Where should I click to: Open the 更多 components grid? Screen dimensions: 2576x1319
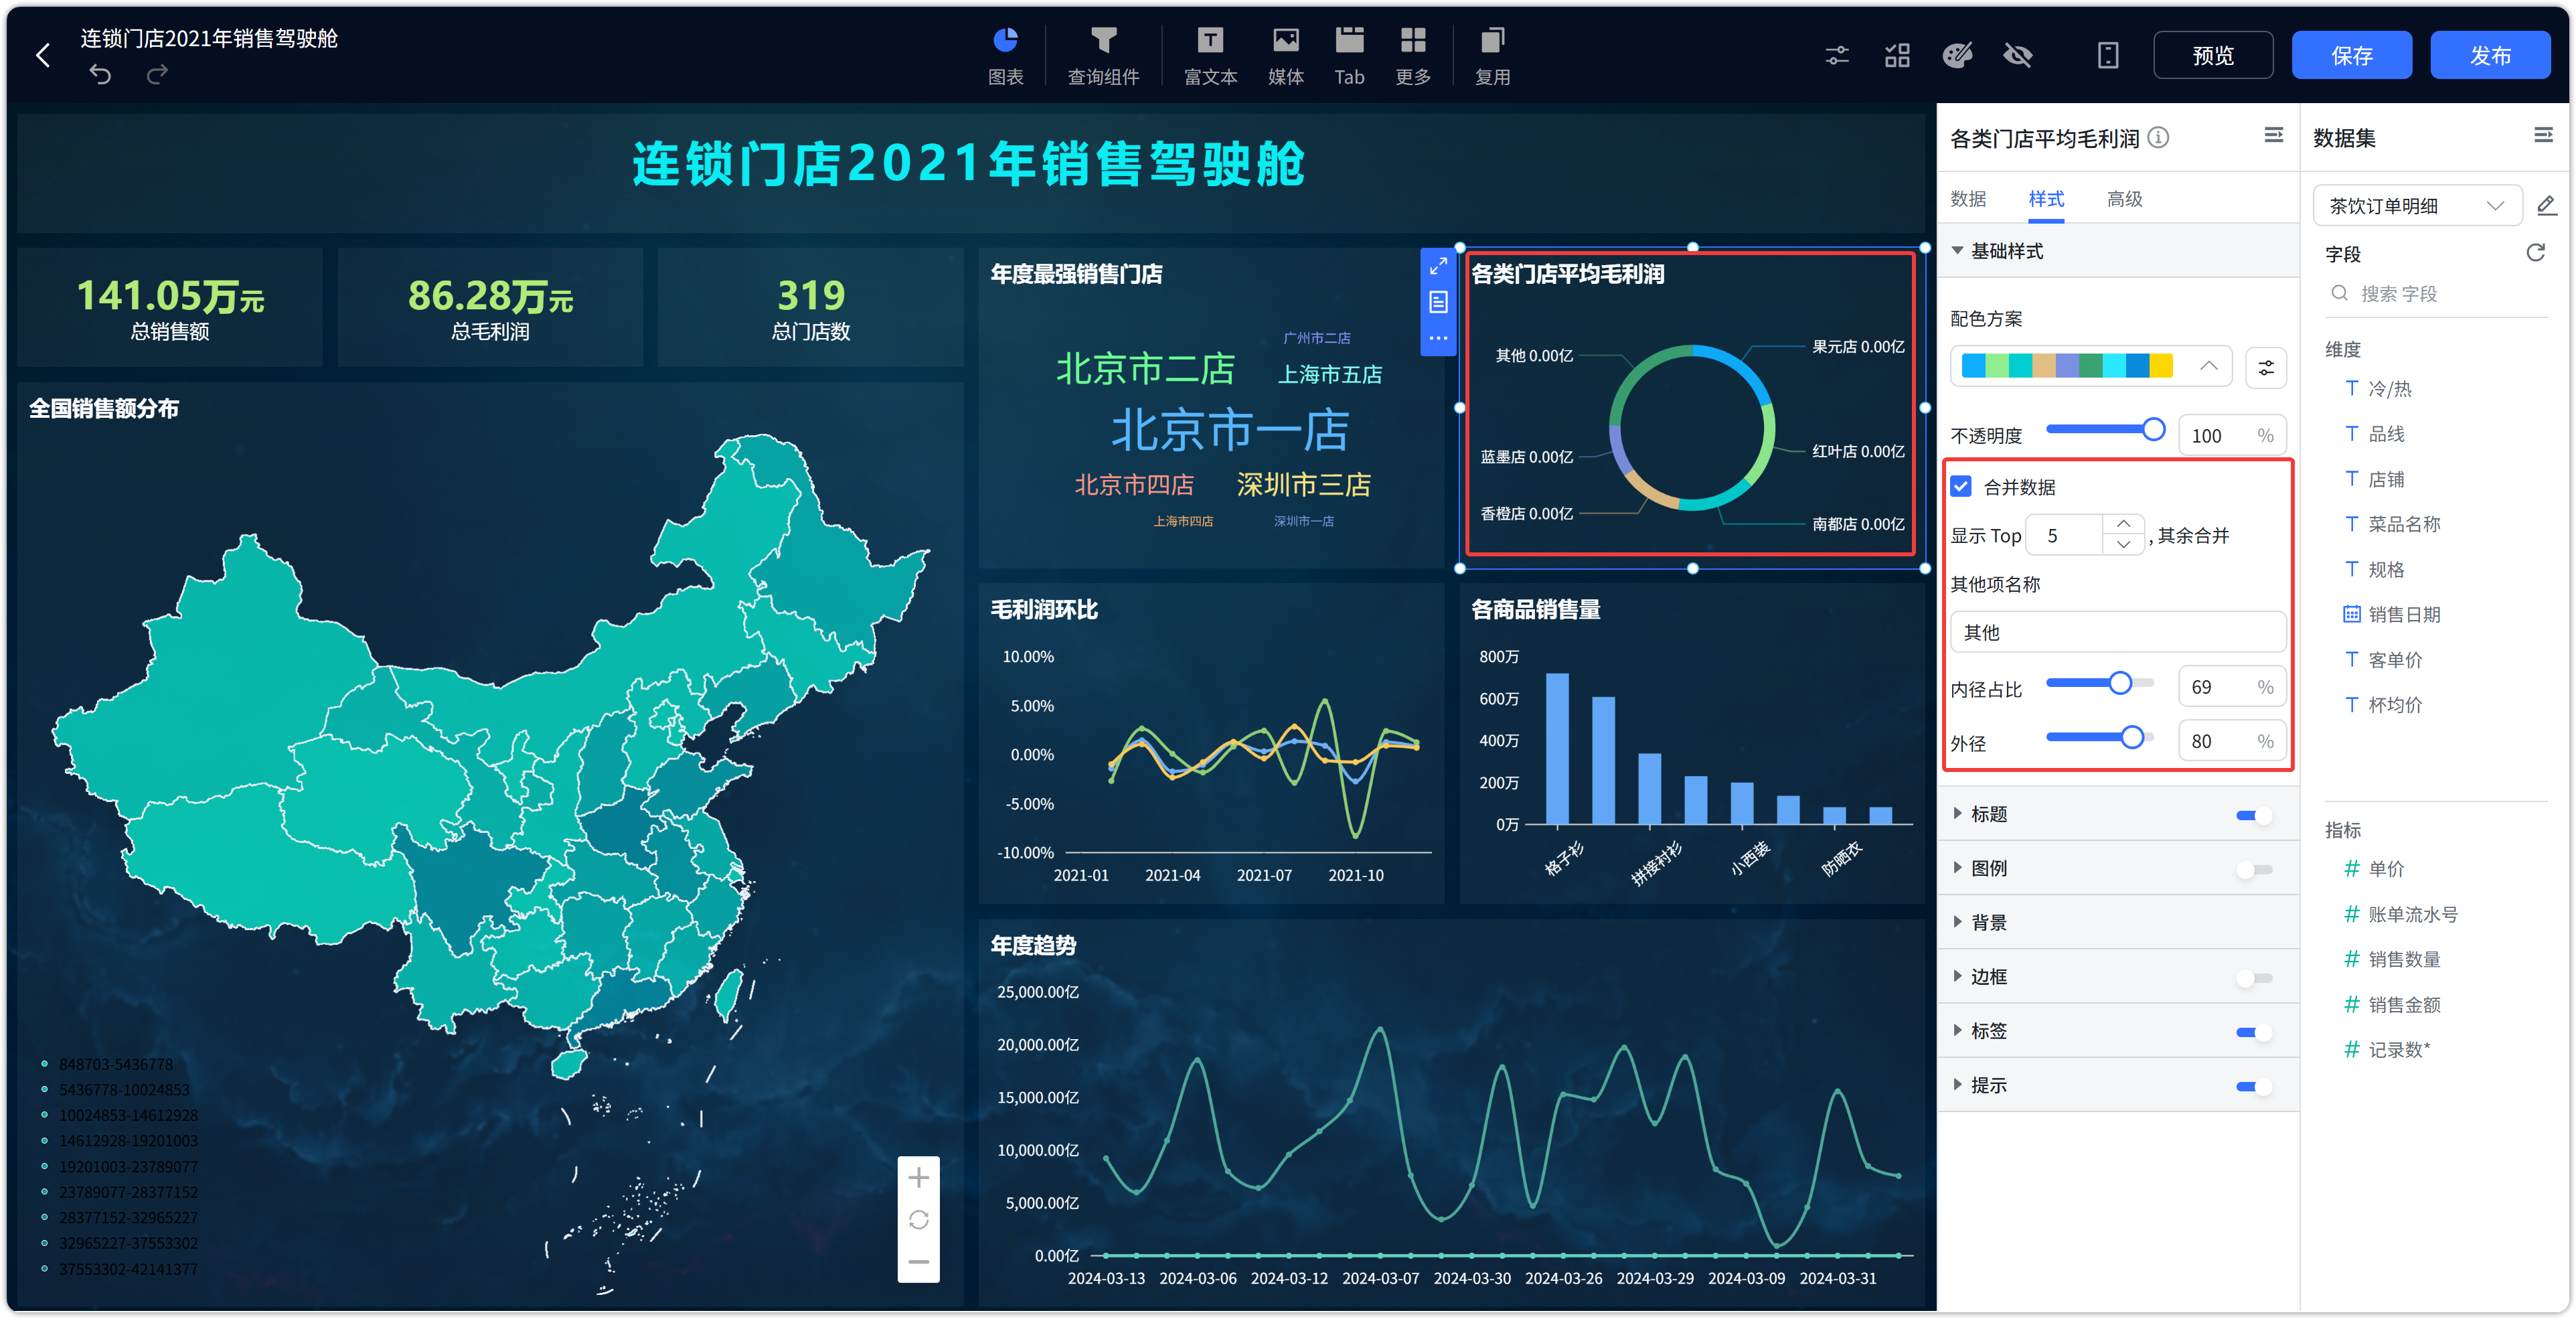click(x=1413, y=56)
